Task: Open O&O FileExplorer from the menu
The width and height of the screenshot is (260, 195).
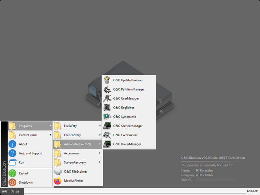Action: click(75, 171)
